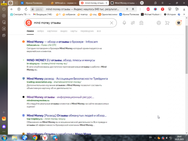
Task: Select the переводчик search tab
Action: (87, 31)
